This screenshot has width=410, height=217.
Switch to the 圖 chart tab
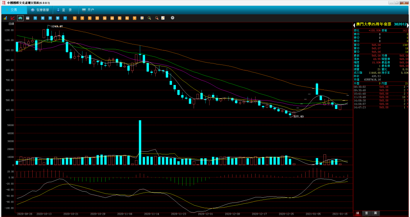375,213
